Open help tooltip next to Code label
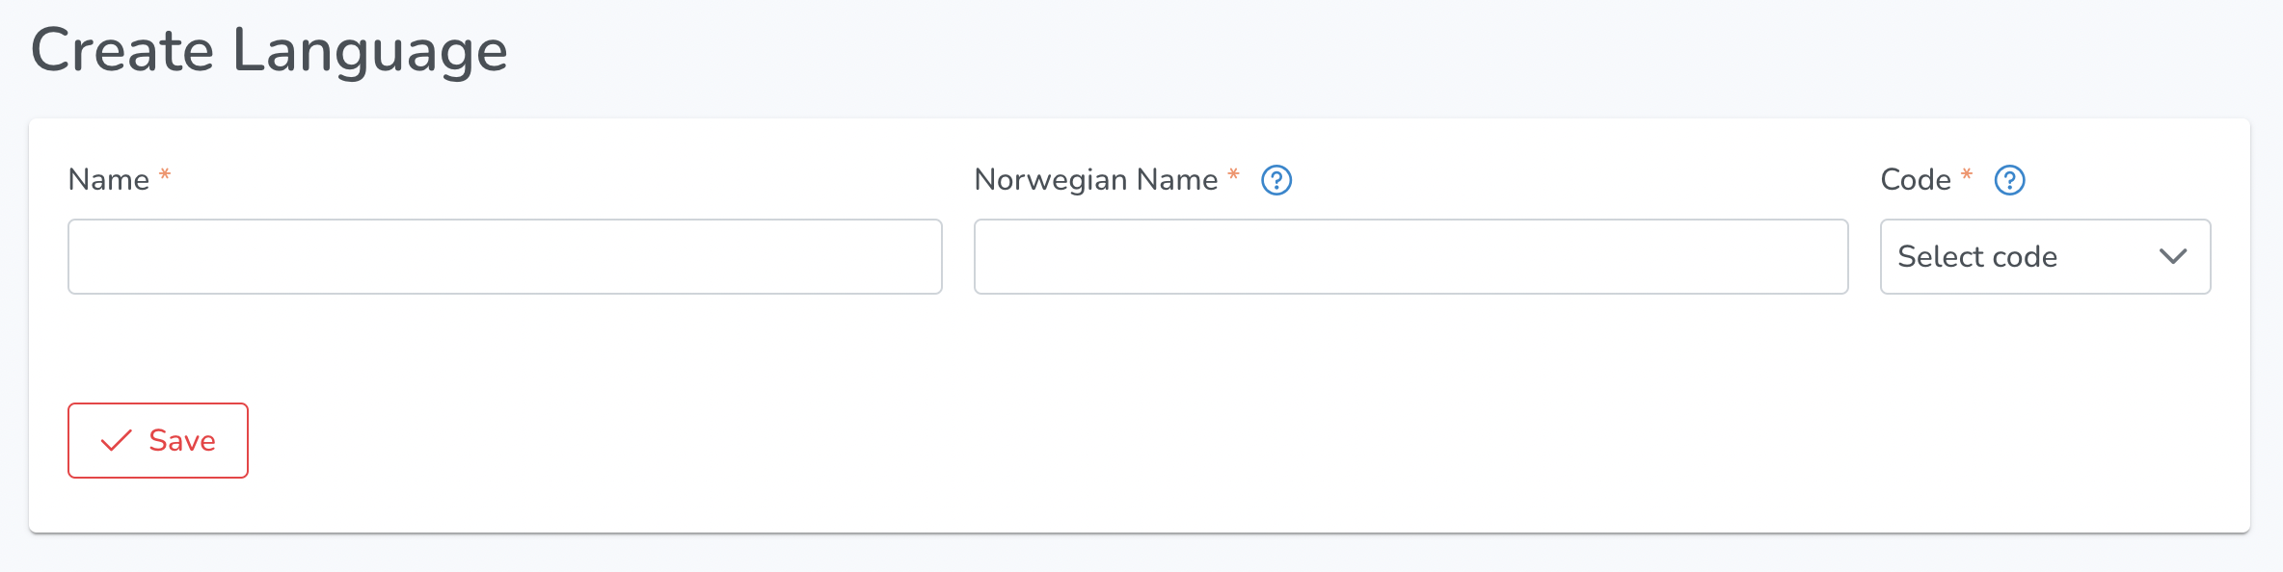Viewport: 2283px width, 572px height. [x=2009, y=180]
